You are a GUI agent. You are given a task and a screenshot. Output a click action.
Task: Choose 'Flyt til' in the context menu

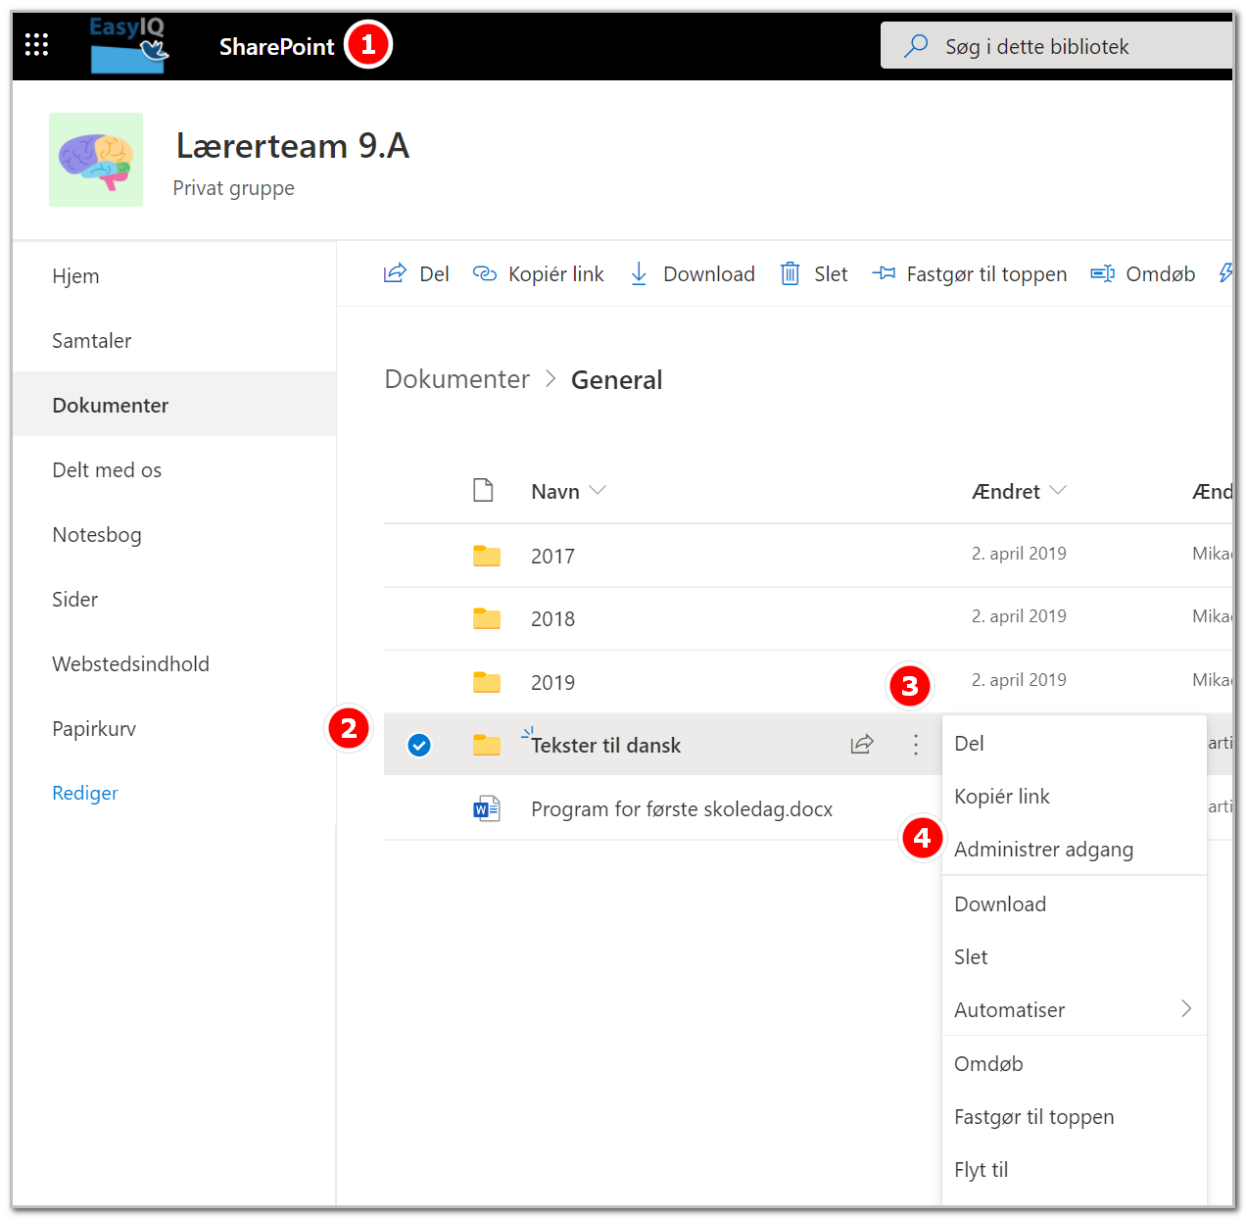[1075, 1170]
